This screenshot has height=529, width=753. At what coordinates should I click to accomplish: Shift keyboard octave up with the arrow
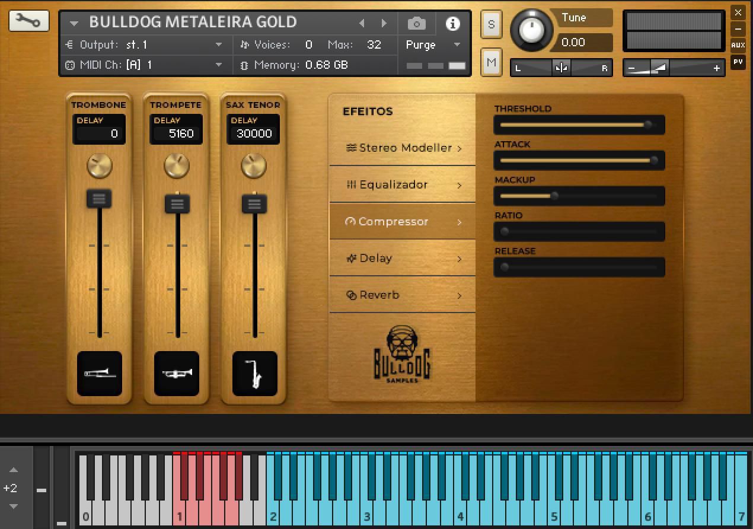tap(14, 470)
